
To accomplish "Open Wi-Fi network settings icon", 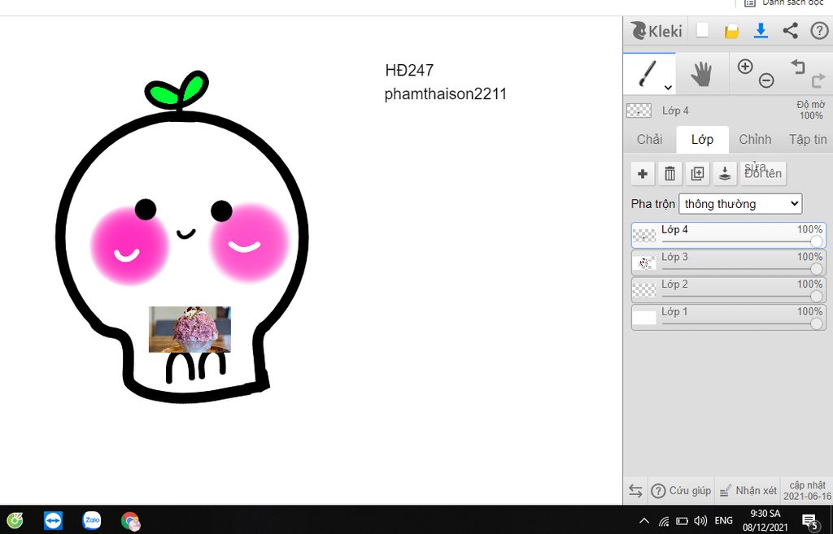I will (x=664, y=521).
